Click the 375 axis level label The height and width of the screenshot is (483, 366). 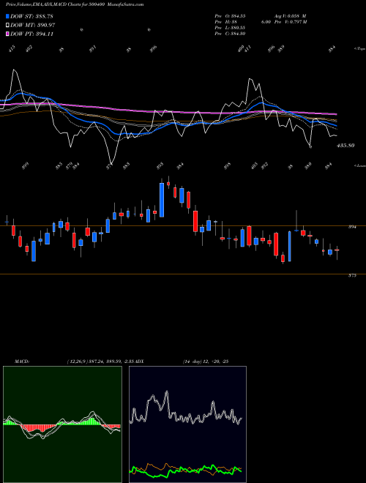click(x=352, y=276)
